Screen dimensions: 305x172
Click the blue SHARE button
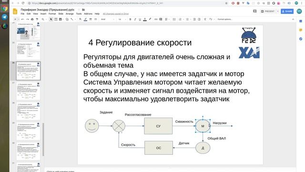[x=287, y=11]
